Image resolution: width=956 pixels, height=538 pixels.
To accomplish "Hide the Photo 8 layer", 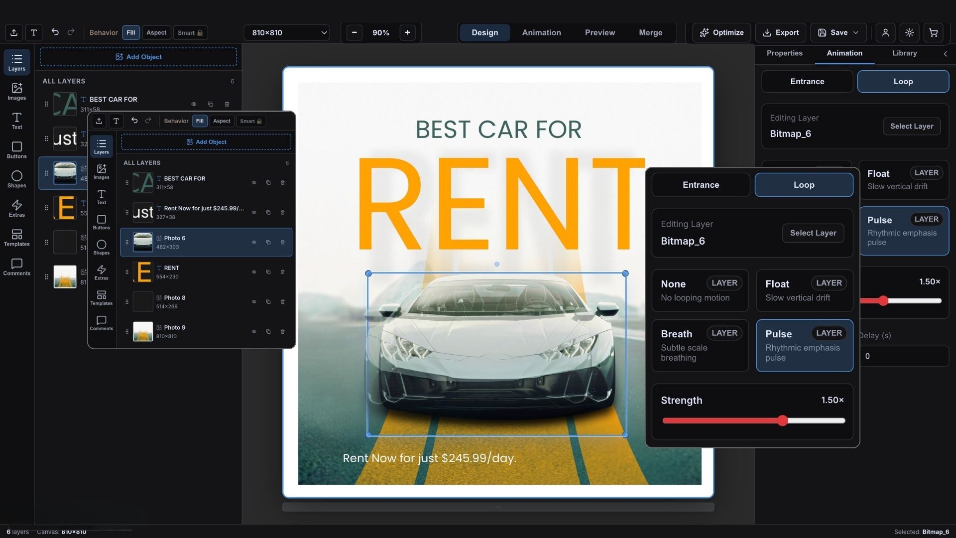I will click(x=253, y=302).
